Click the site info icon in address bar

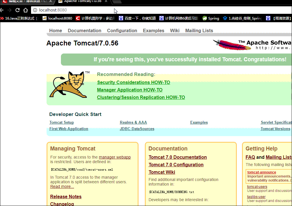[x=35, y=10]
